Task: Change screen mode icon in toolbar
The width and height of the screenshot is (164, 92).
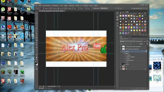Action: pyautogui.click(x=36, y=69)
